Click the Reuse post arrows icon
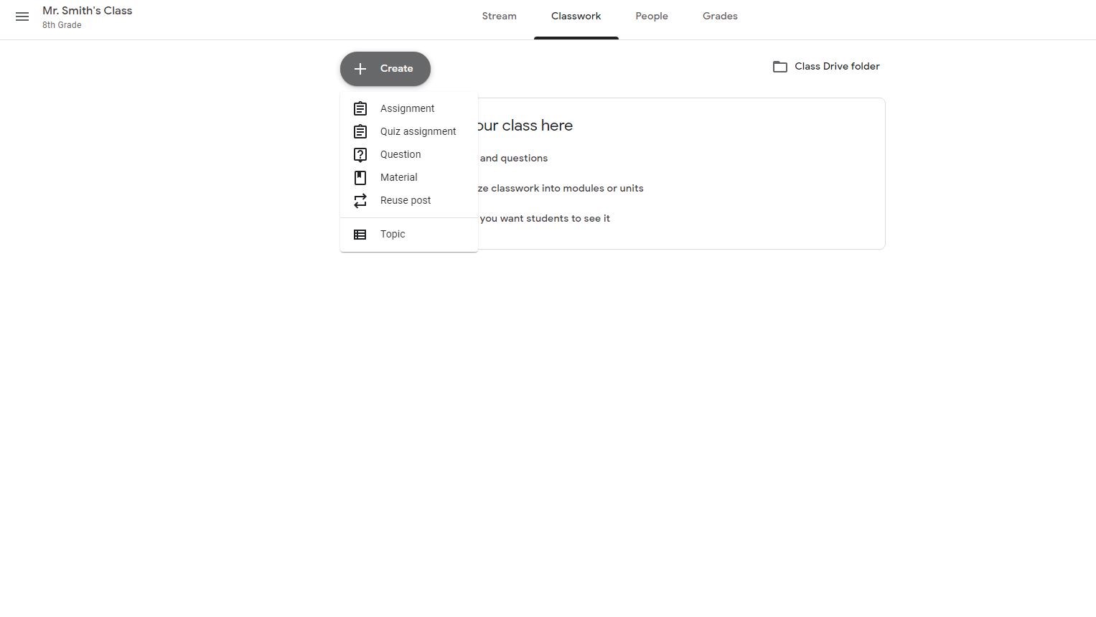The image size is (1096, 617). click(x=360, y=200)
